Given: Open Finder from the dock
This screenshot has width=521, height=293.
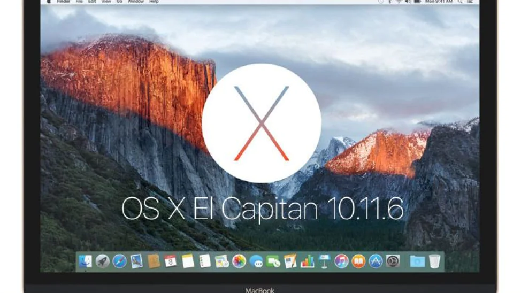Looking at the screenshot, I should 86,261.
